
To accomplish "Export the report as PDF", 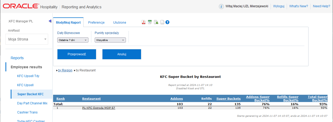I will 143,22.
